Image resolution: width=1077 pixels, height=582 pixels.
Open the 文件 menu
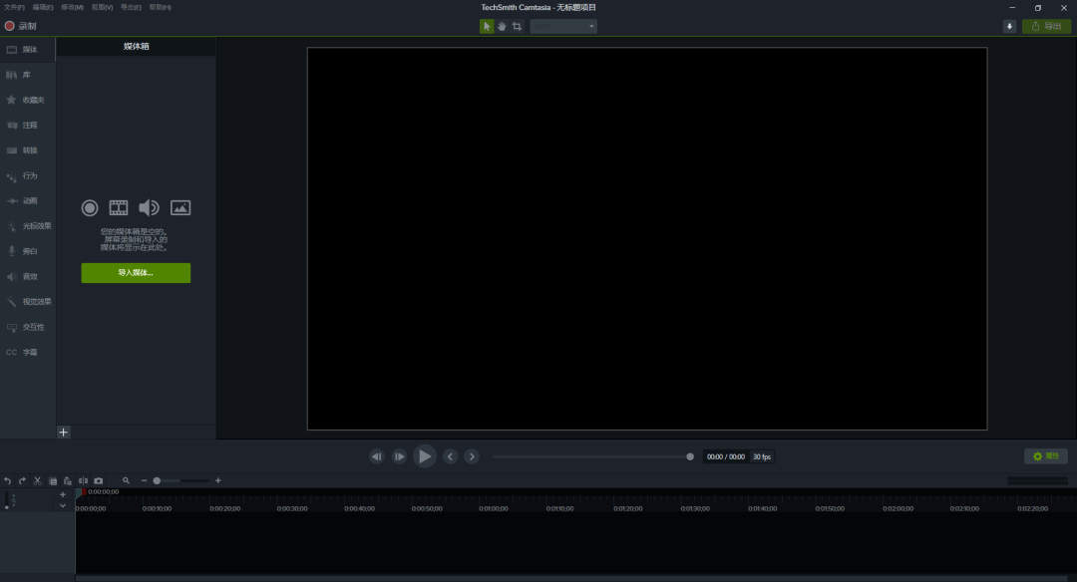pyautogui.click(x=14, y=7)
